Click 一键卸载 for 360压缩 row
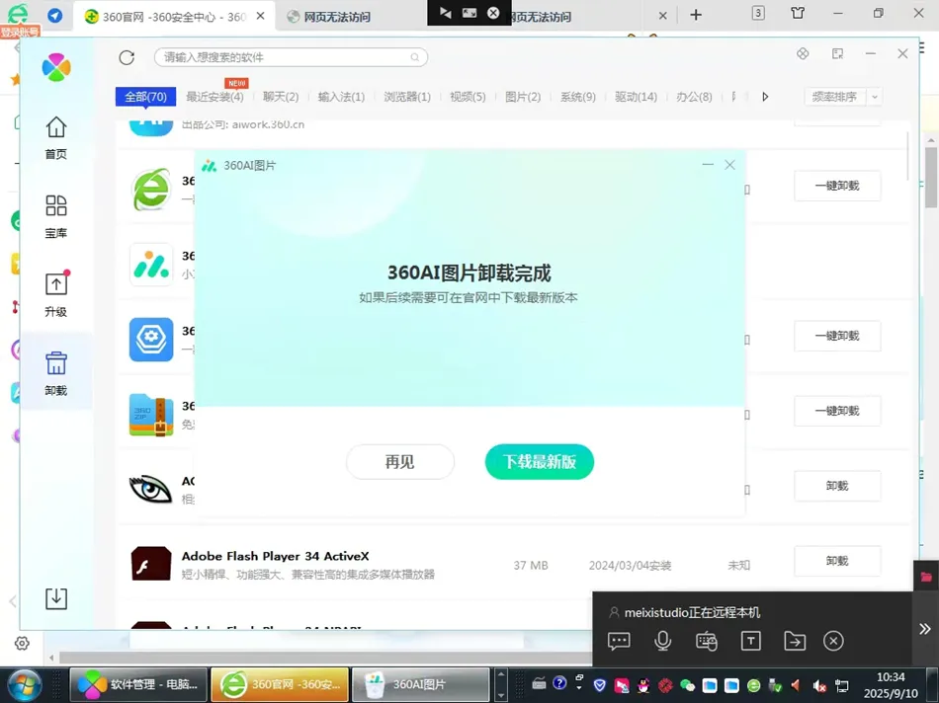The width and height of the screenshot is (939, 703). pyautogui.click(x=837, y=411)
